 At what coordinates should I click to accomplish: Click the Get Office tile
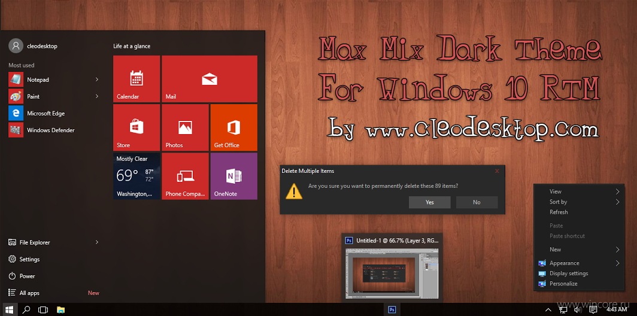[x=234, y=127]
